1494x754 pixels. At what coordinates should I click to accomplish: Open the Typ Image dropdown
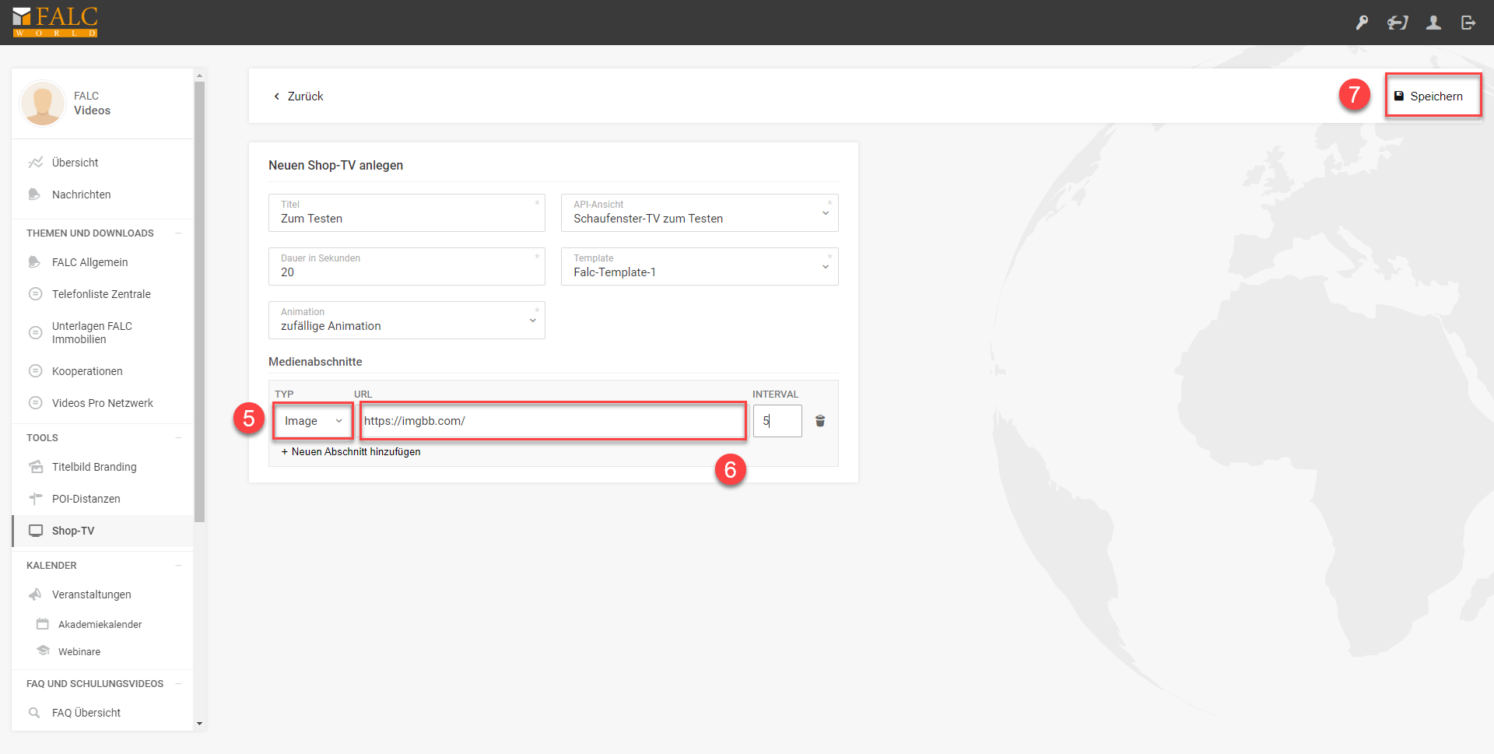point(313,421)
